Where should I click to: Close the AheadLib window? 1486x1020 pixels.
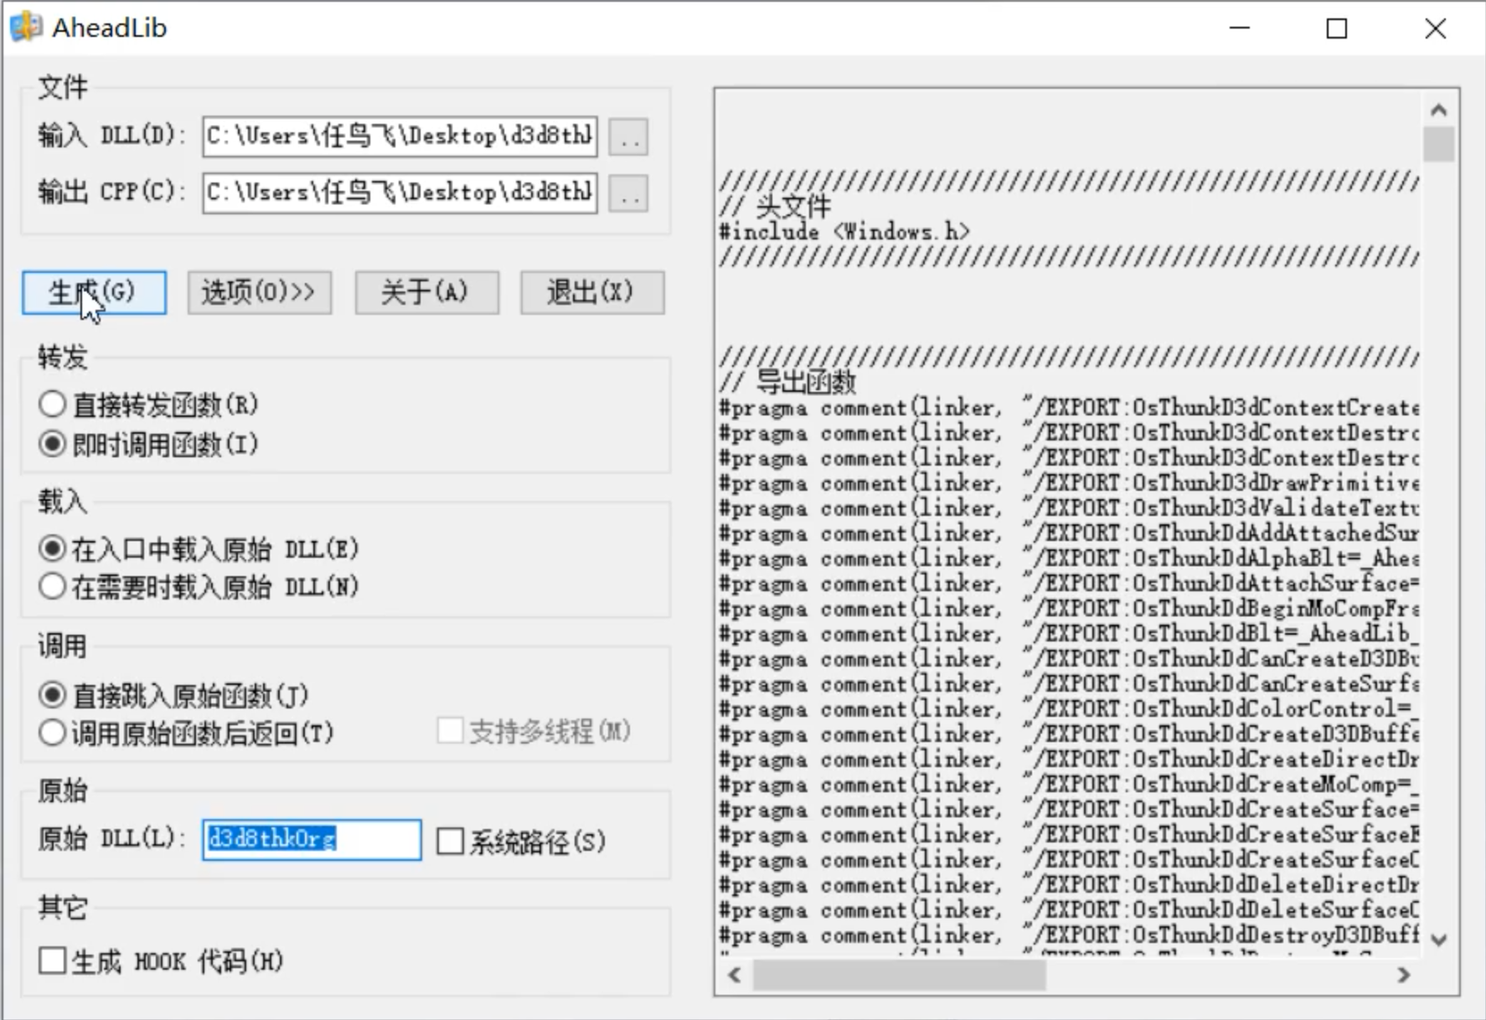[1436, 28]
